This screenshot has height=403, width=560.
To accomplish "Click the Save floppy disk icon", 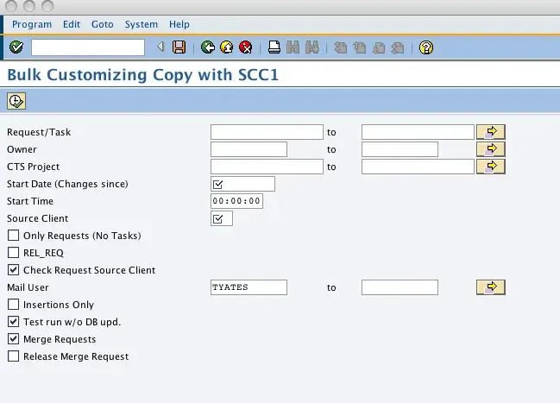I will (x=179, y=47).
